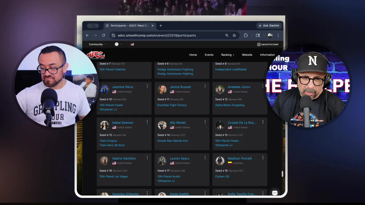Open the Alpha Miami Grappling link

pos(230,105)
